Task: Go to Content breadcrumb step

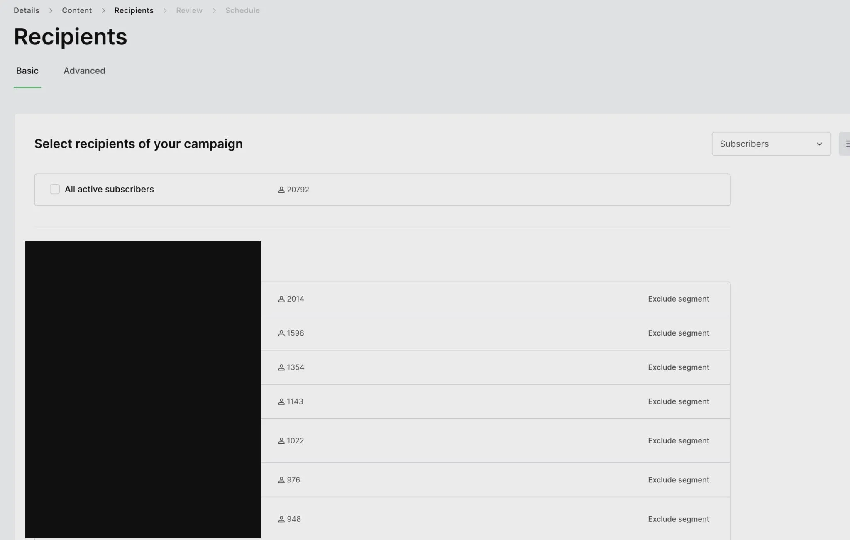Action: 77,10
